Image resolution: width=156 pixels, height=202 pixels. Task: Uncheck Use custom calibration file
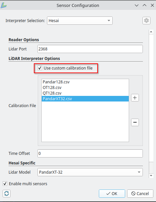(x=40, y=68)
